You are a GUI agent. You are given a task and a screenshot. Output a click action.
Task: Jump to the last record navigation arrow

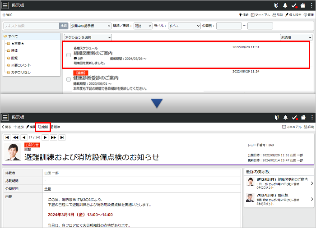62,137
